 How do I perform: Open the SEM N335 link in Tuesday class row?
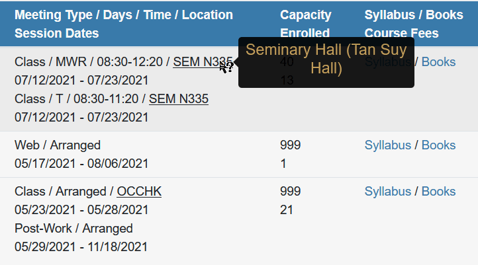(x=179, y=99)
